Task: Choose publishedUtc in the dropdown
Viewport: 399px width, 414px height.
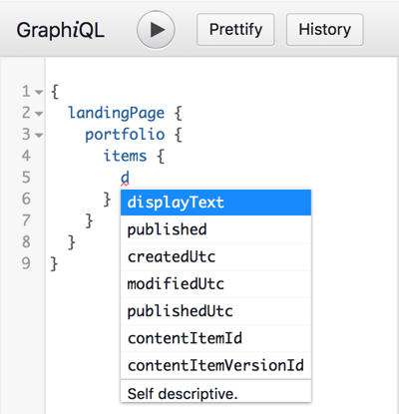Action: (215, 311)
